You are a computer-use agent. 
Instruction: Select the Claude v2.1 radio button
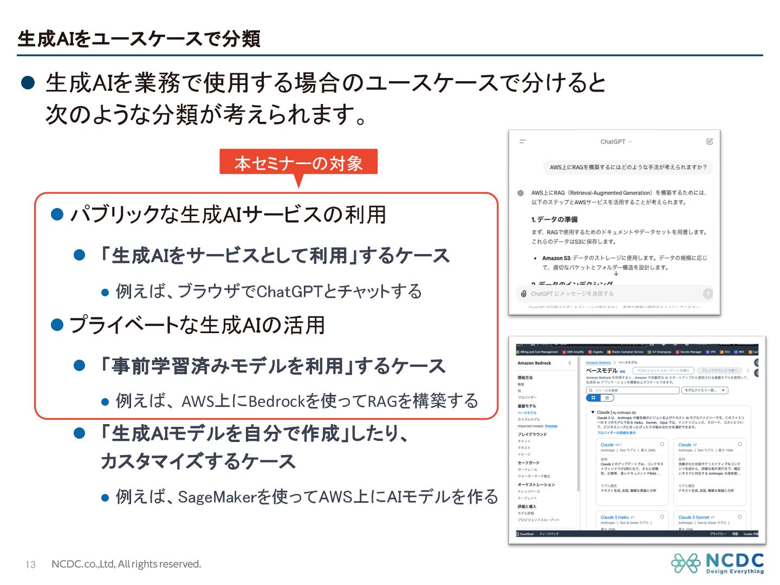pyautogui.click(x=662, y=444)
